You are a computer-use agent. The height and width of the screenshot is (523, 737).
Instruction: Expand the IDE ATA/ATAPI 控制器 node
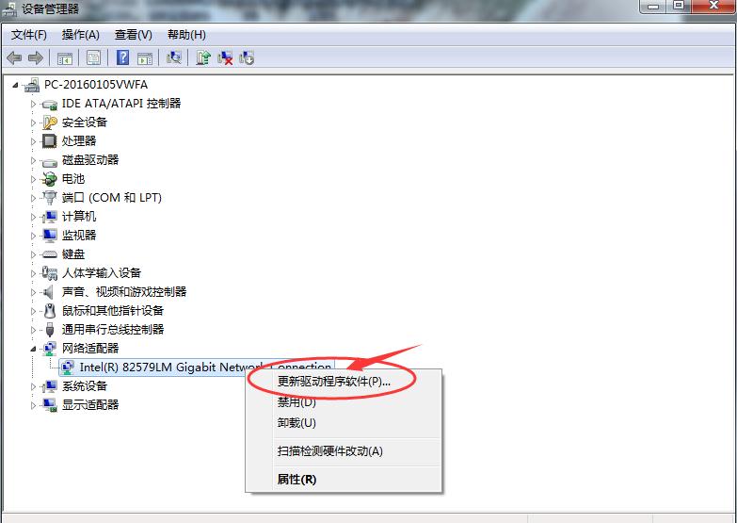(33, 104)
